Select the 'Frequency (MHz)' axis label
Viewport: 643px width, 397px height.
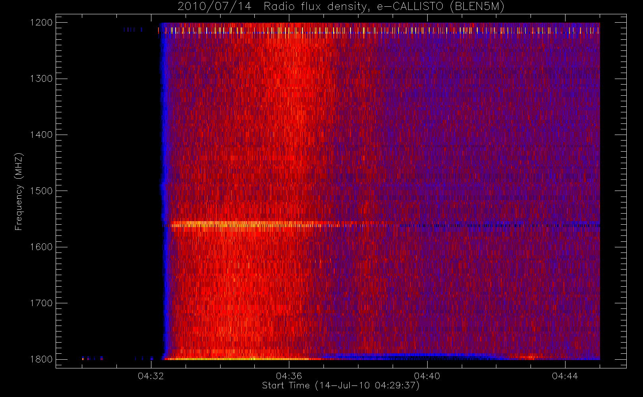(x=18, y=191)
